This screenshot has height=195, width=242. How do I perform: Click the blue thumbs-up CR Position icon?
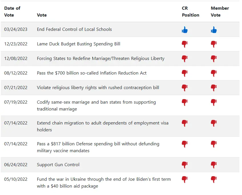click(x=185, y=30)
